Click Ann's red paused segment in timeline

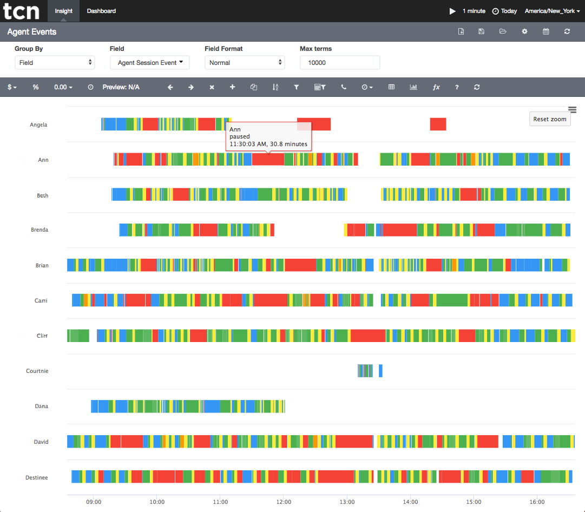coord(268,159)
